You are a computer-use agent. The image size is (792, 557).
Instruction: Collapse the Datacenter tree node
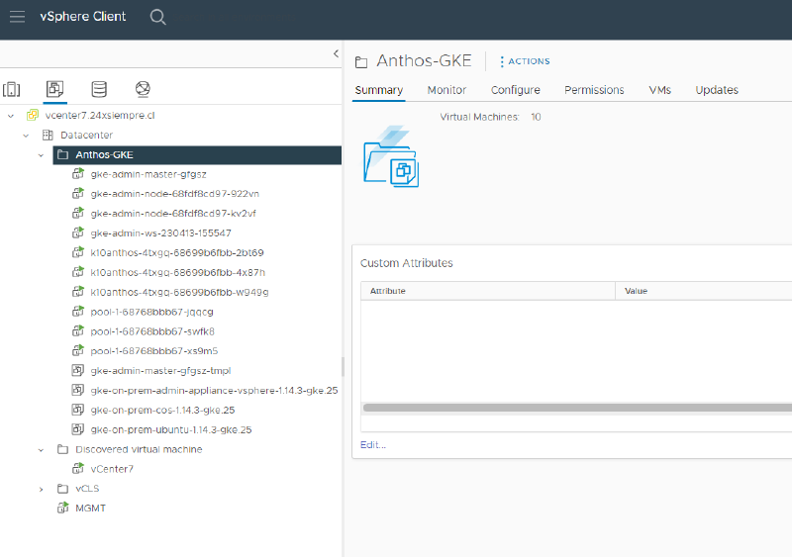26,136
